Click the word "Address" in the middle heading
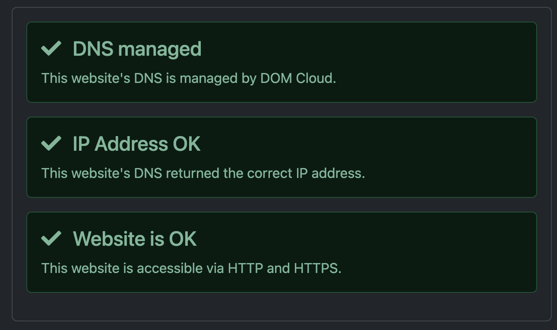This screenshot has width=557, height=330. 131,144
